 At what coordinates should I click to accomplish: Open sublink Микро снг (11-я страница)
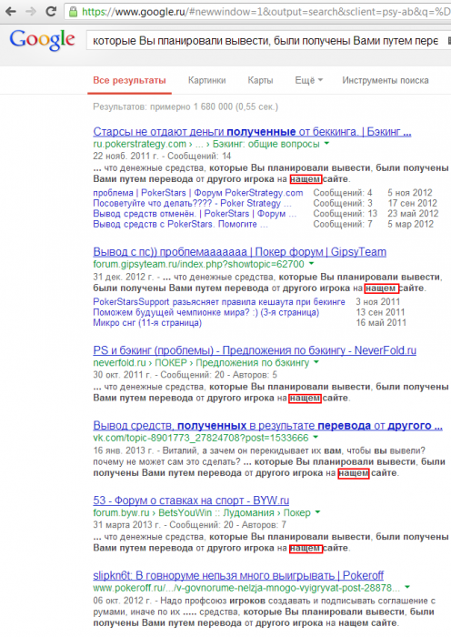pos(147,323)
